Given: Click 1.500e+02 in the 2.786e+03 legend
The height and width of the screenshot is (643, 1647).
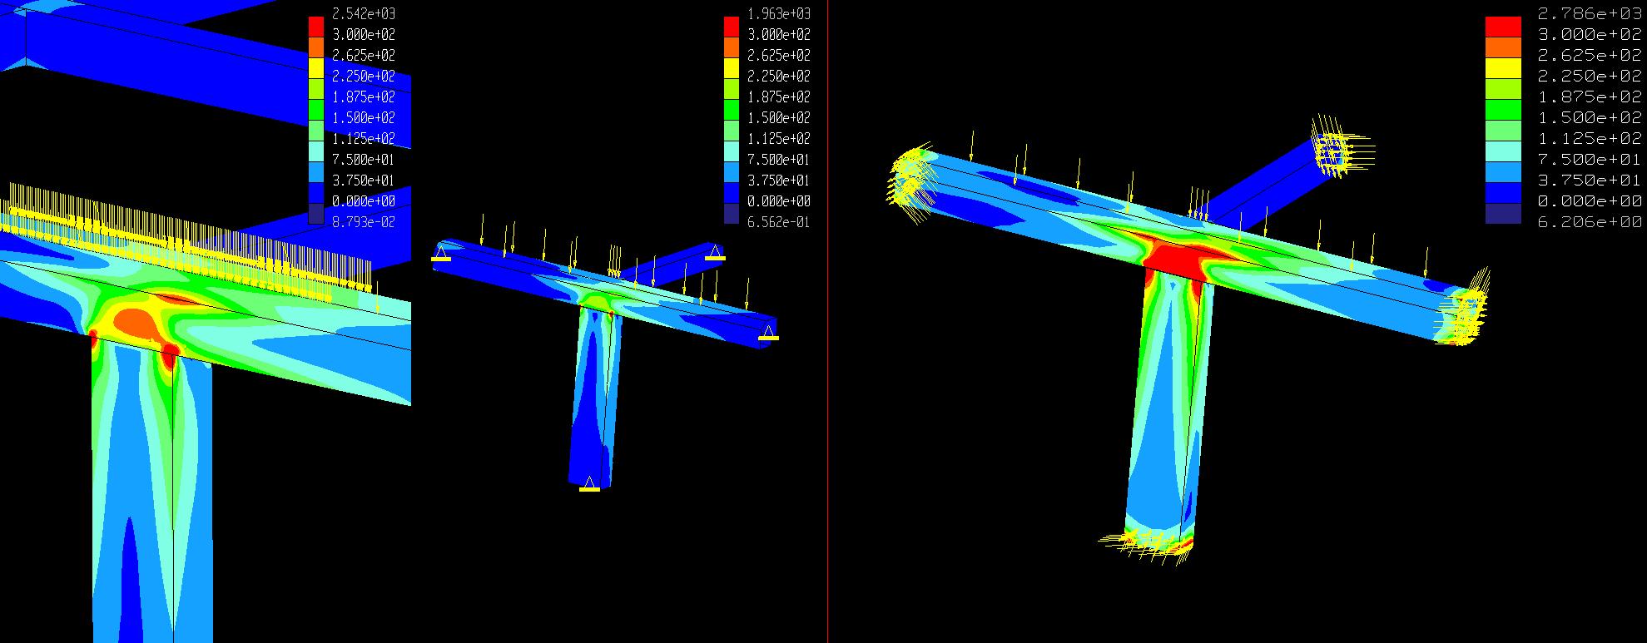Looking at the screenshot, I should tap(1590, 117).
